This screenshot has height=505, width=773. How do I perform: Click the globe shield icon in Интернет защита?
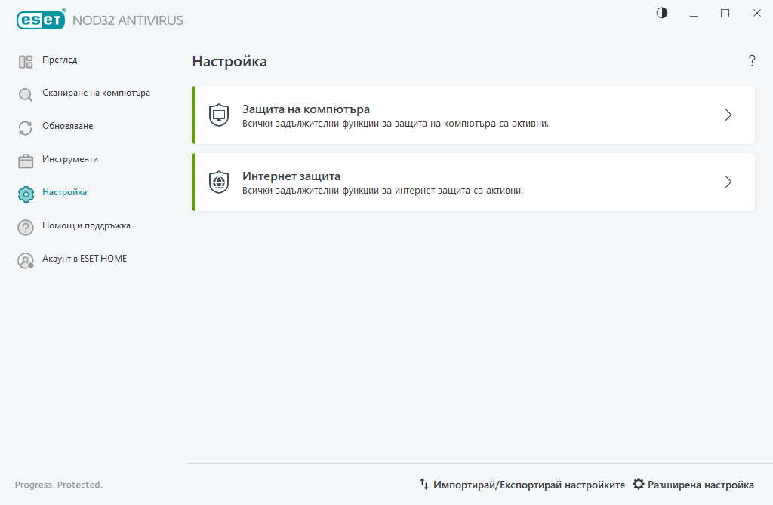click(x=219, y=182)
